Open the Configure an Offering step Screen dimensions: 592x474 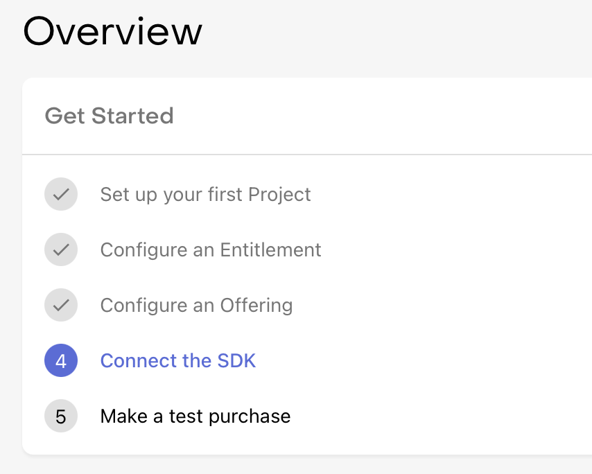coord(196,305)
